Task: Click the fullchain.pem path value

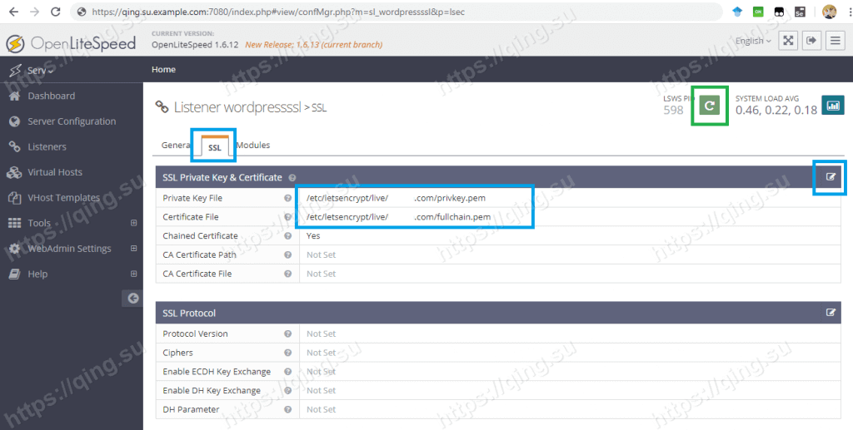Action: (x=399, y=217)
